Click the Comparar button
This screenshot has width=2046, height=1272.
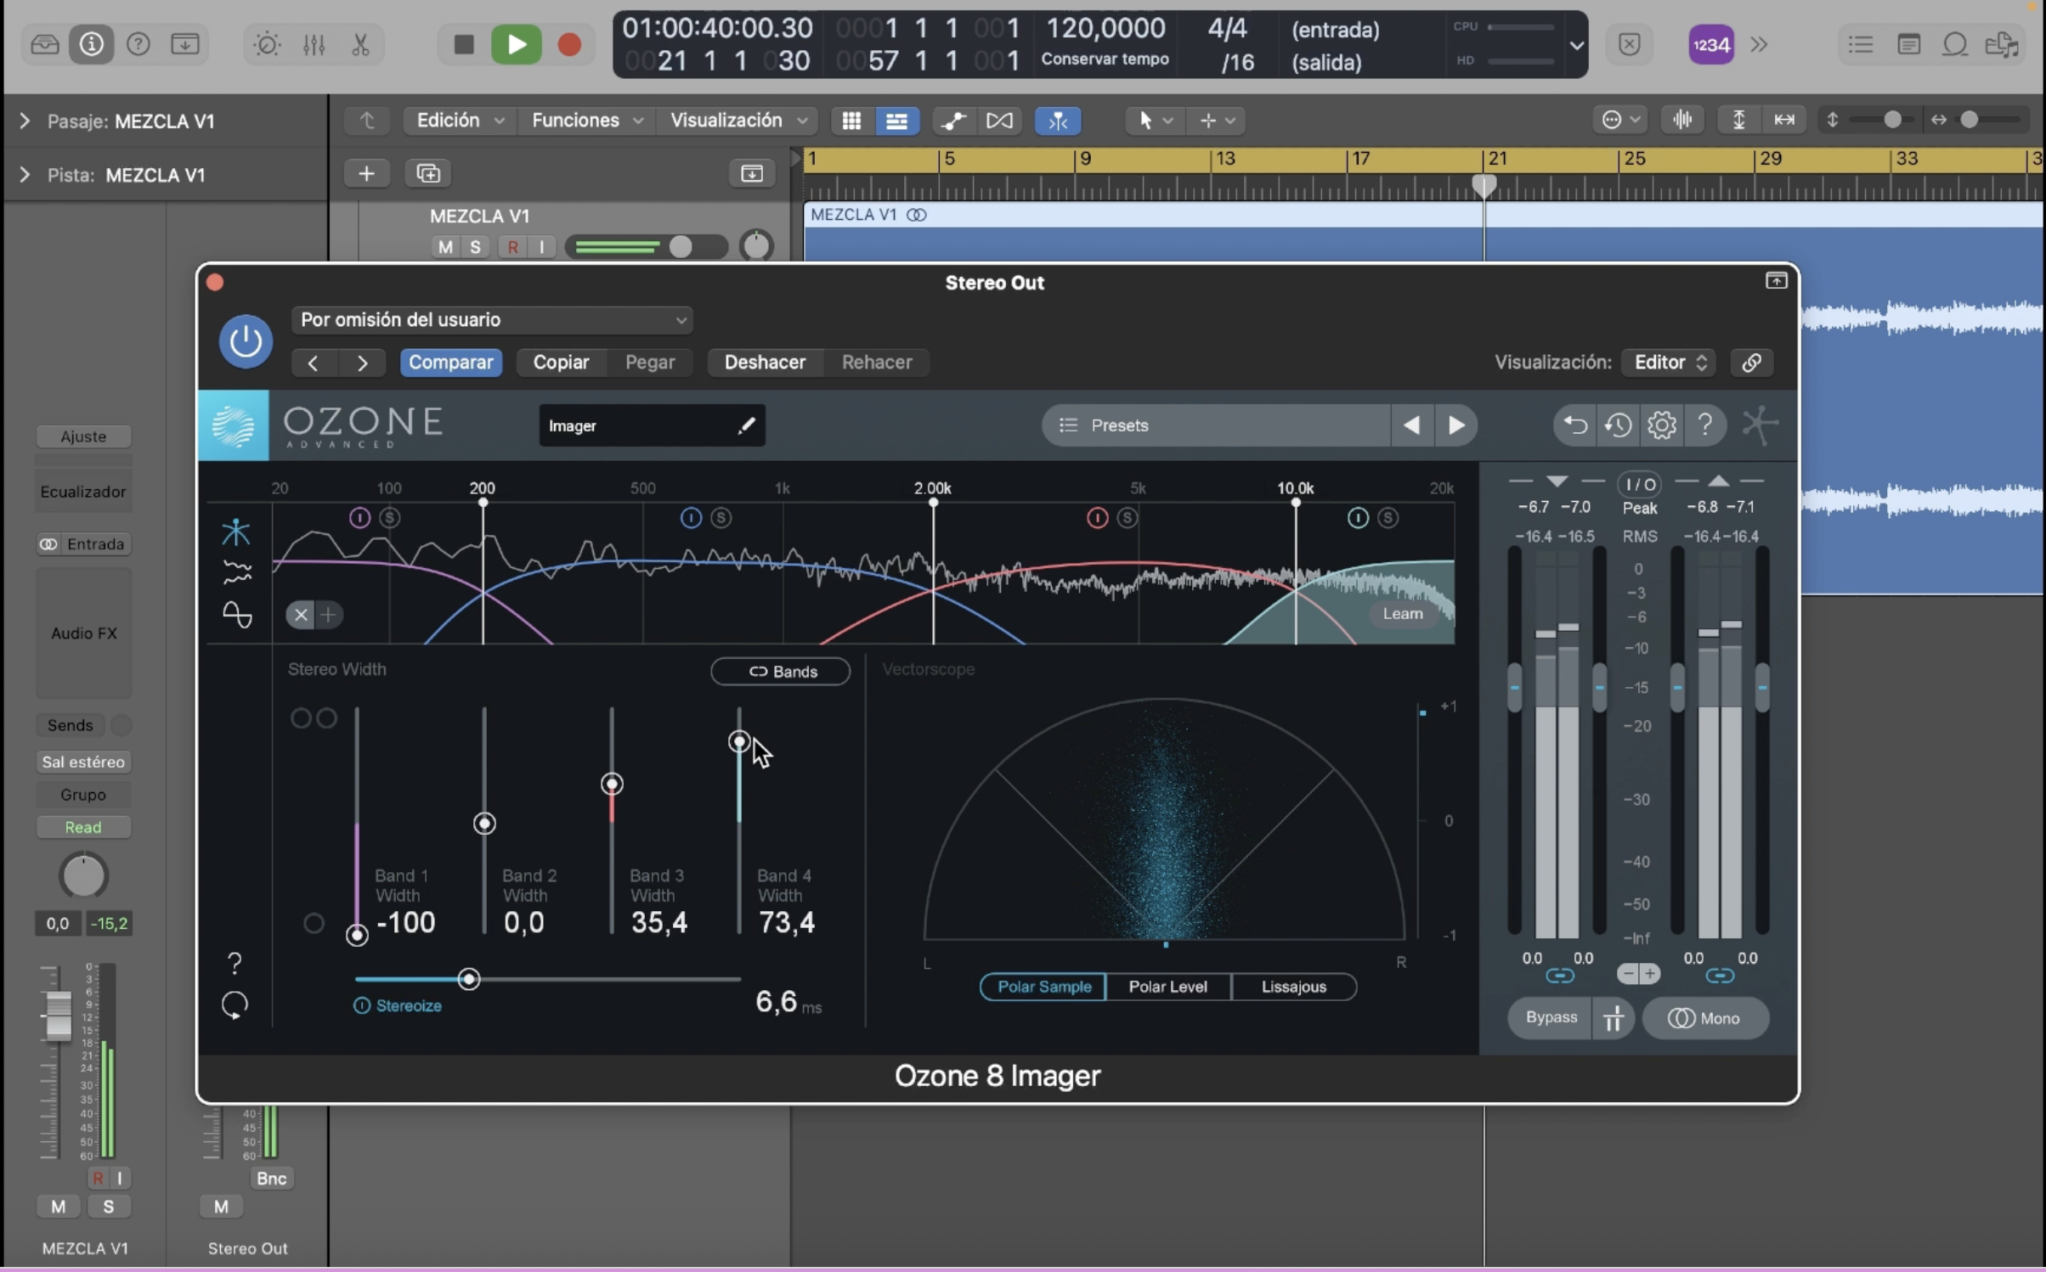pyautogui.click(x=450, y=363)
